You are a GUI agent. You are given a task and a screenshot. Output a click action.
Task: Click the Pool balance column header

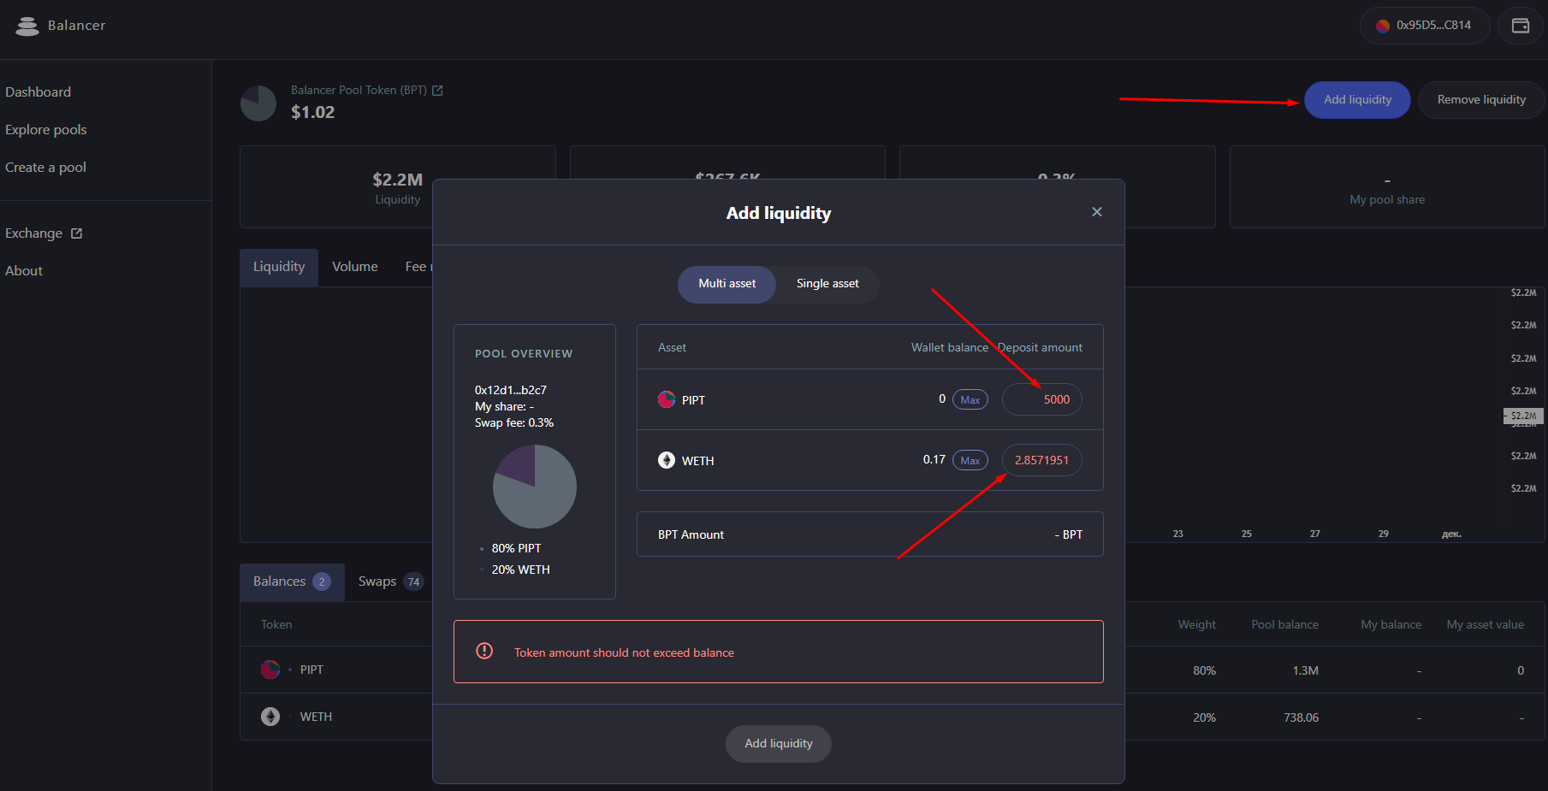click(x=1284, y=625)
